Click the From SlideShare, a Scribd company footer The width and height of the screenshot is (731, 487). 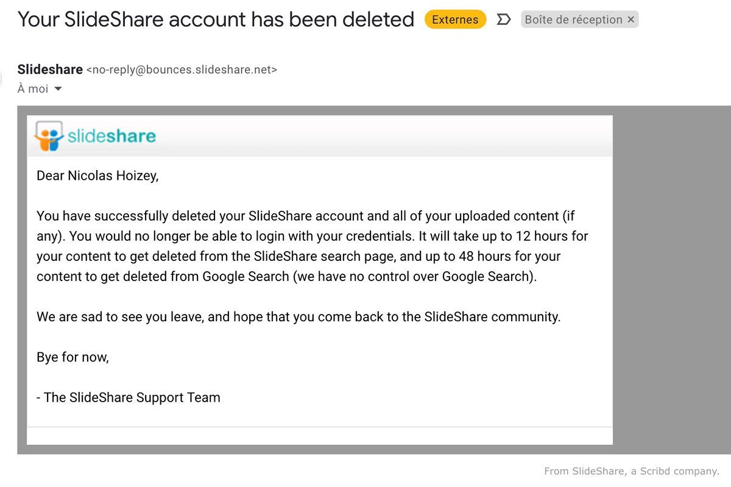(632, 471)
